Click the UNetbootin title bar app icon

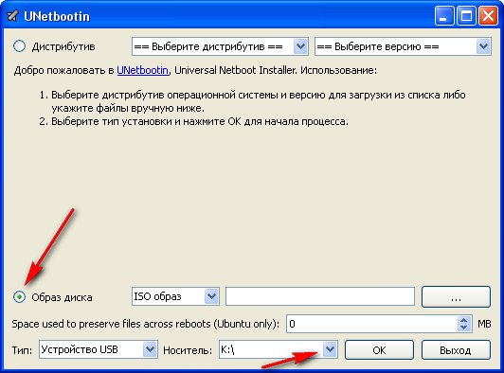(13, 16)
